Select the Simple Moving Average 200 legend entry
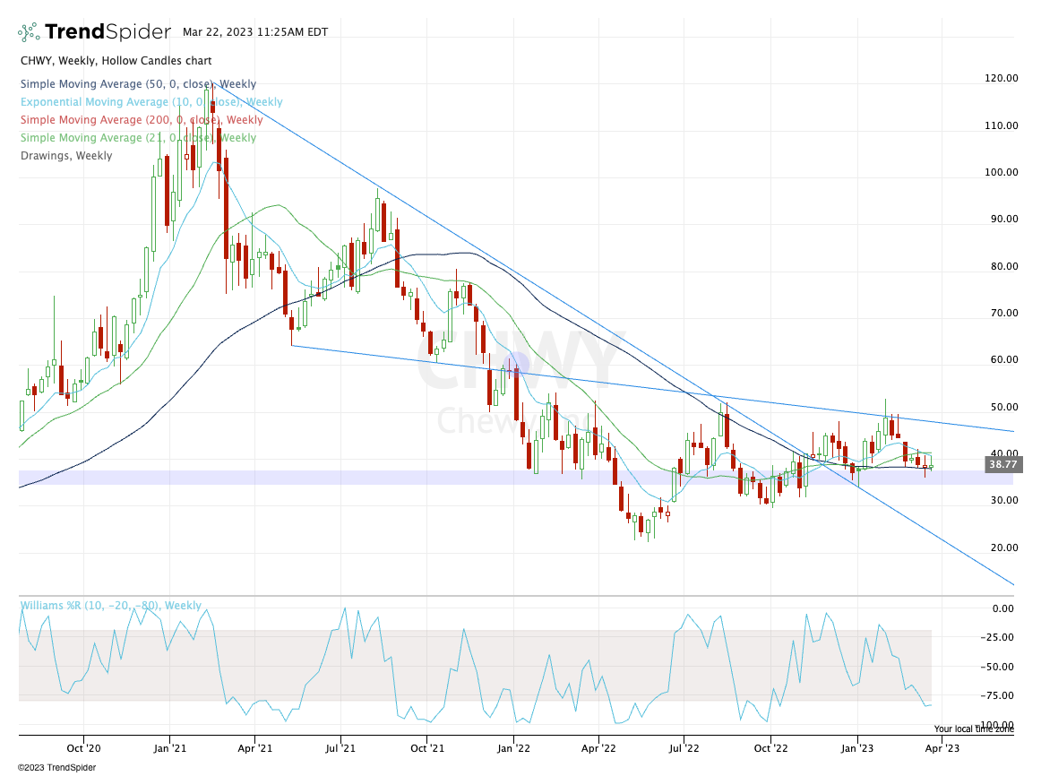Image resolution: width=1041 pixels, height=776 pixels. tap(142, 120)
